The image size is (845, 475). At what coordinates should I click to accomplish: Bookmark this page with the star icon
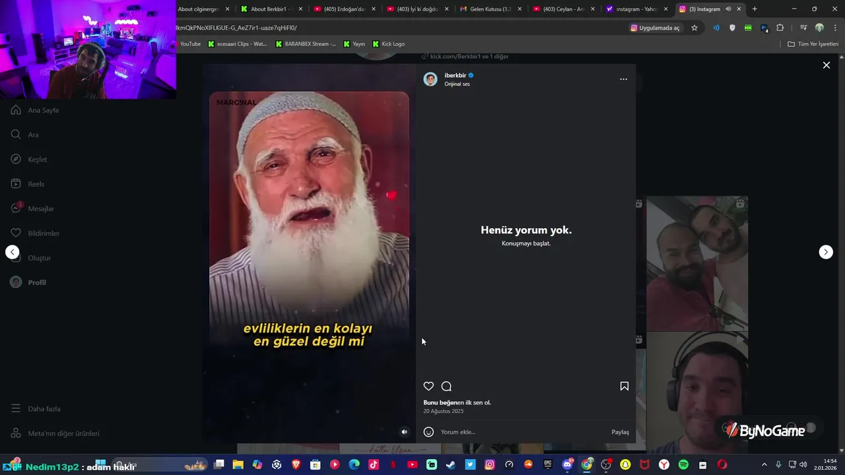[694, 28]
